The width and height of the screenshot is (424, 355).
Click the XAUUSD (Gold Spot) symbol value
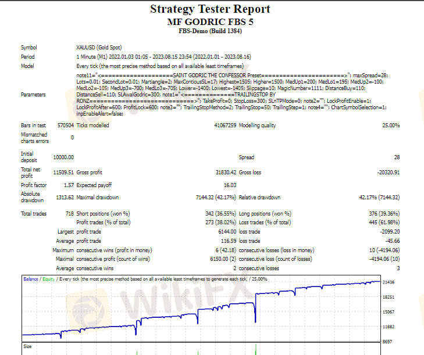pos(99,47)
